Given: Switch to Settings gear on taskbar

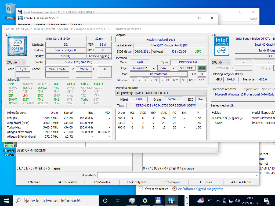Looking at the screenshot, I should pos(145,201).
